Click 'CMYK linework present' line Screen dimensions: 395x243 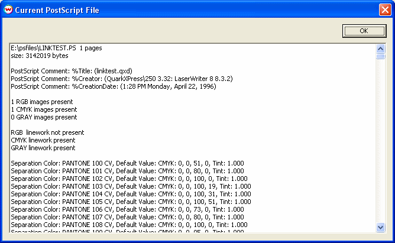click(43, 140)
